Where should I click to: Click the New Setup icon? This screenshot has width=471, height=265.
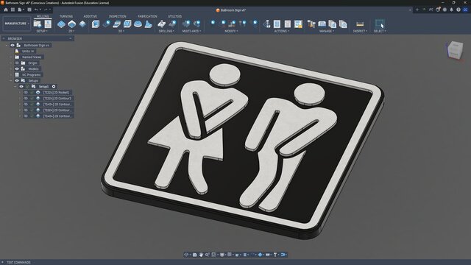(x=38, y=24)
